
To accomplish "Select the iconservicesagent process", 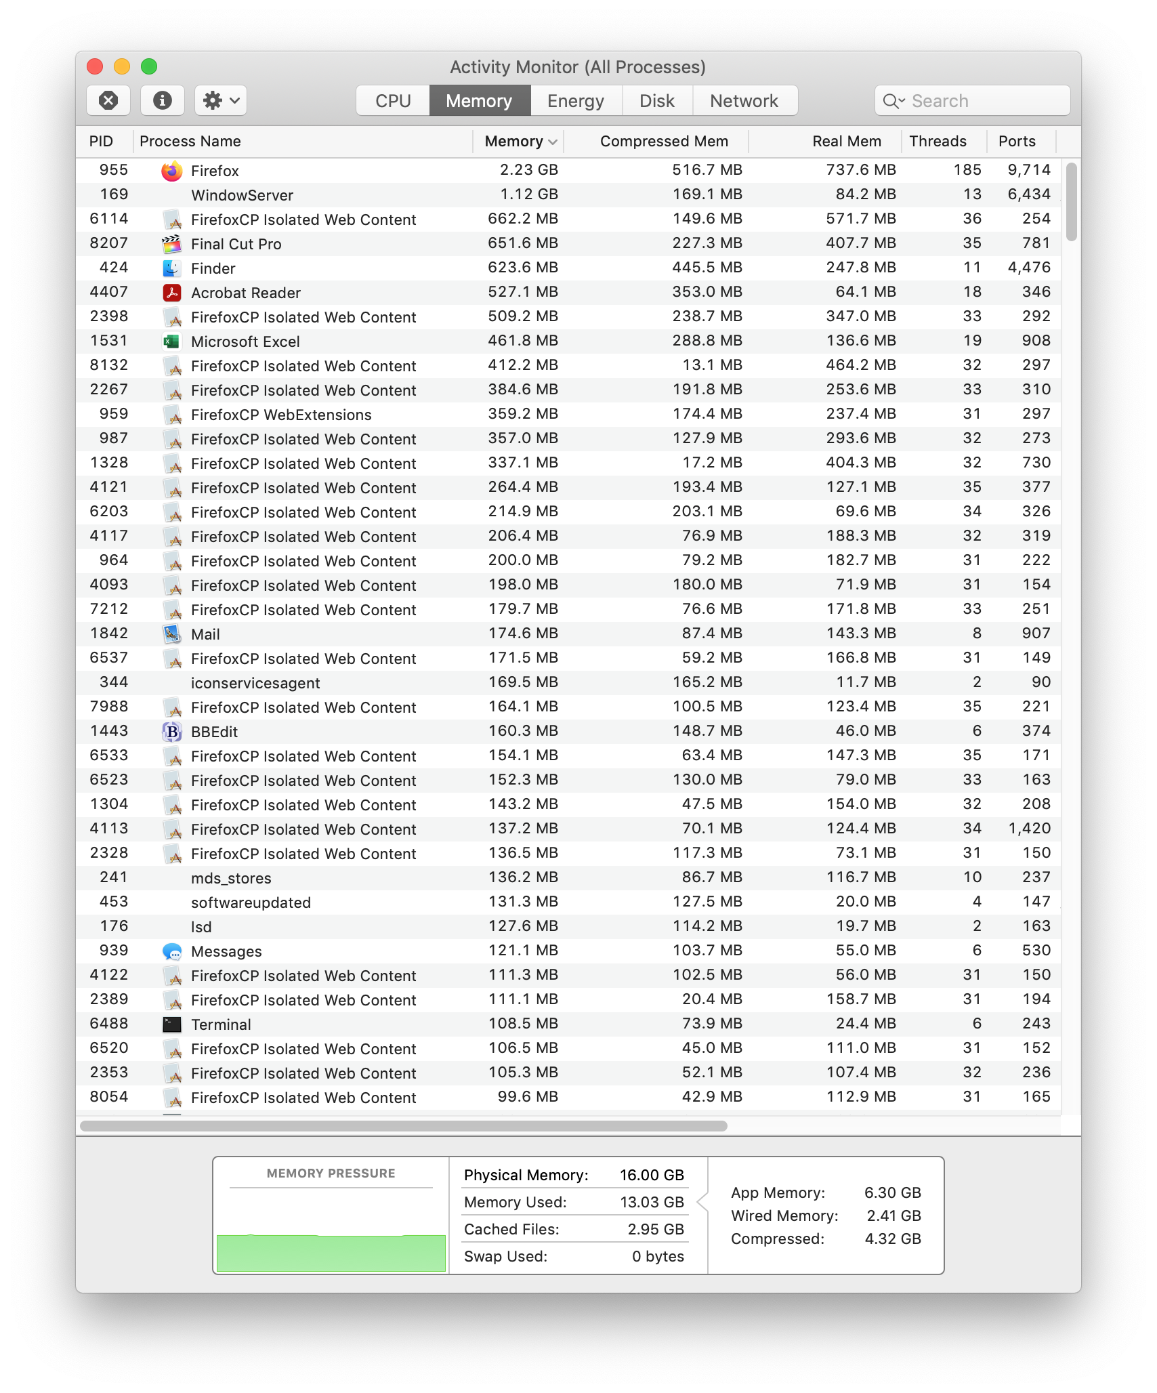I will pyautogui.click(x=568, y=683).
